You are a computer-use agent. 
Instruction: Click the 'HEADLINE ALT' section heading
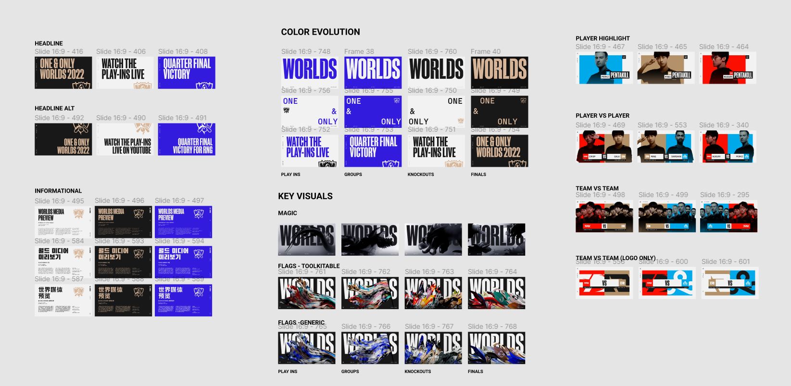click(x=54, y=108)
